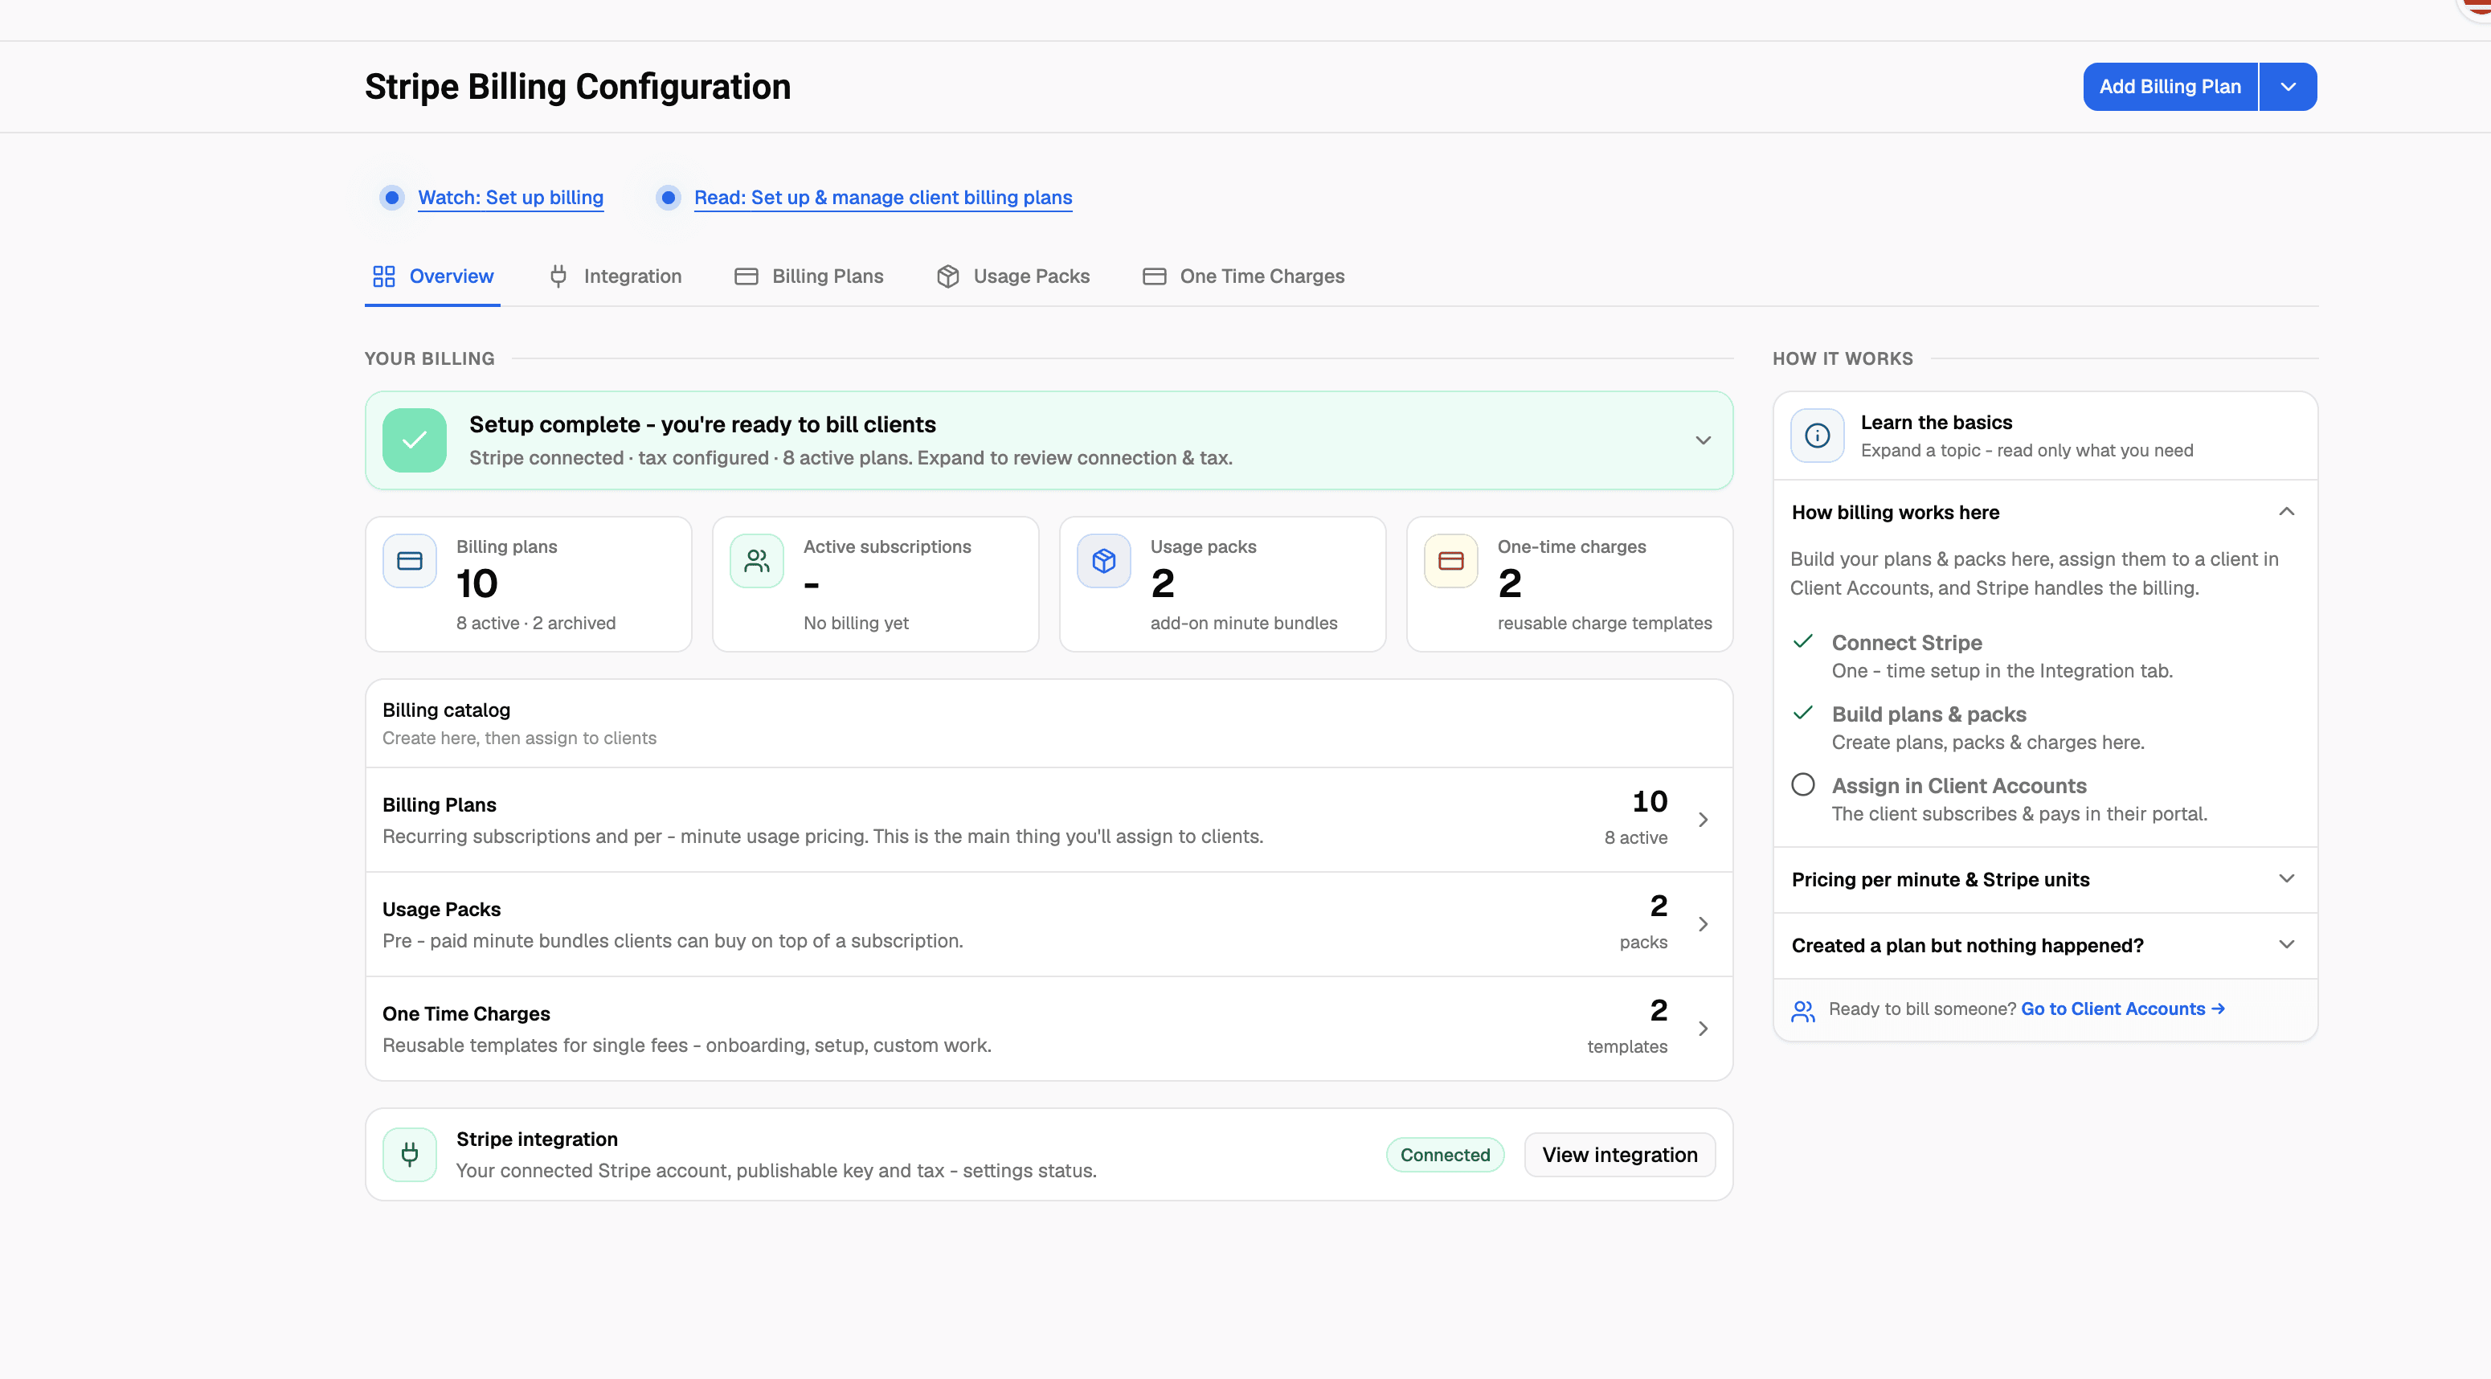Expand Created a plan but nothing happened?
The height and width of the screenshot is (1379, 2491).
pyautogui.click(x=2286, y=945)
